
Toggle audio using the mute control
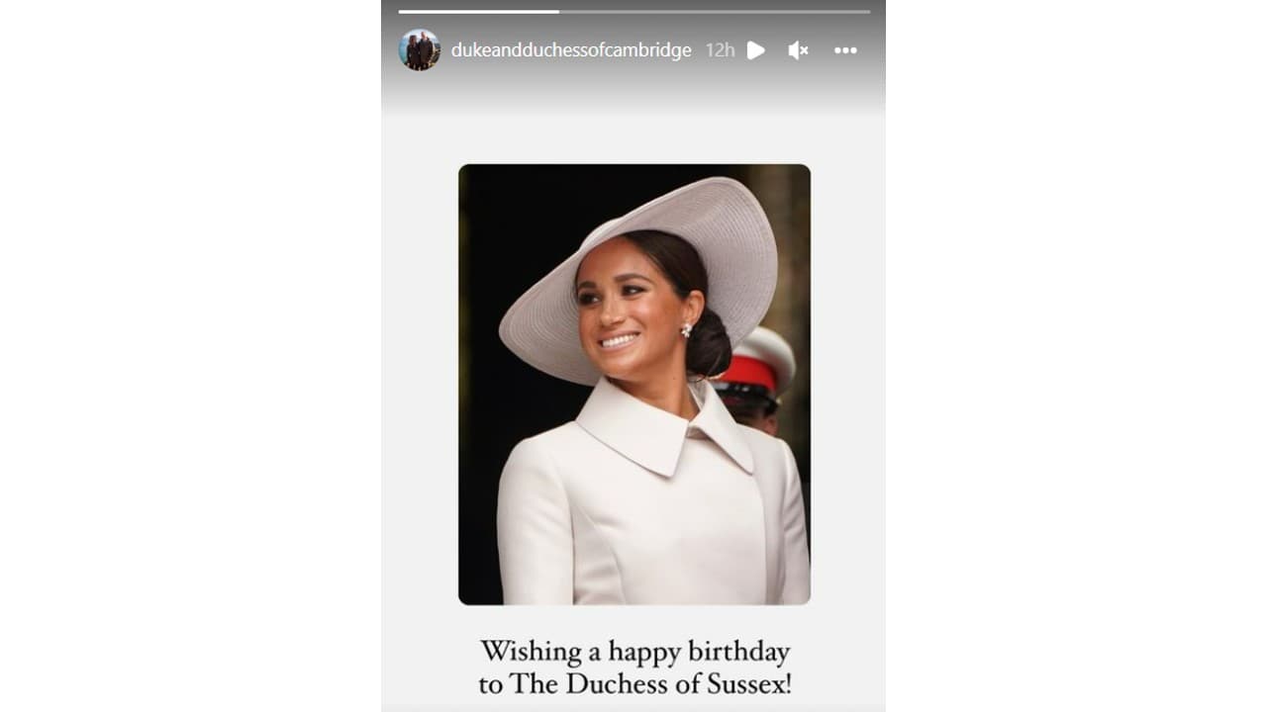[x=798, y=49]
